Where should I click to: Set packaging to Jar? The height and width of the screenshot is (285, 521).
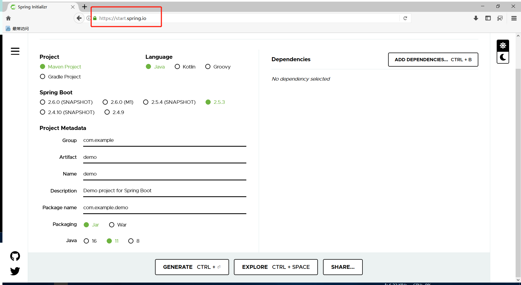pos(91,225)
